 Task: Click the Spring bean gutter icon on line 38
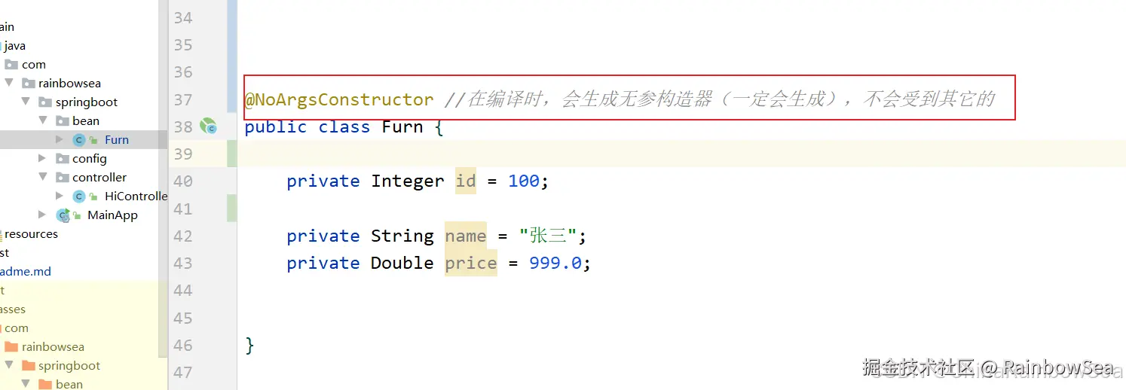pyautogui.click(x=208, y=126)
